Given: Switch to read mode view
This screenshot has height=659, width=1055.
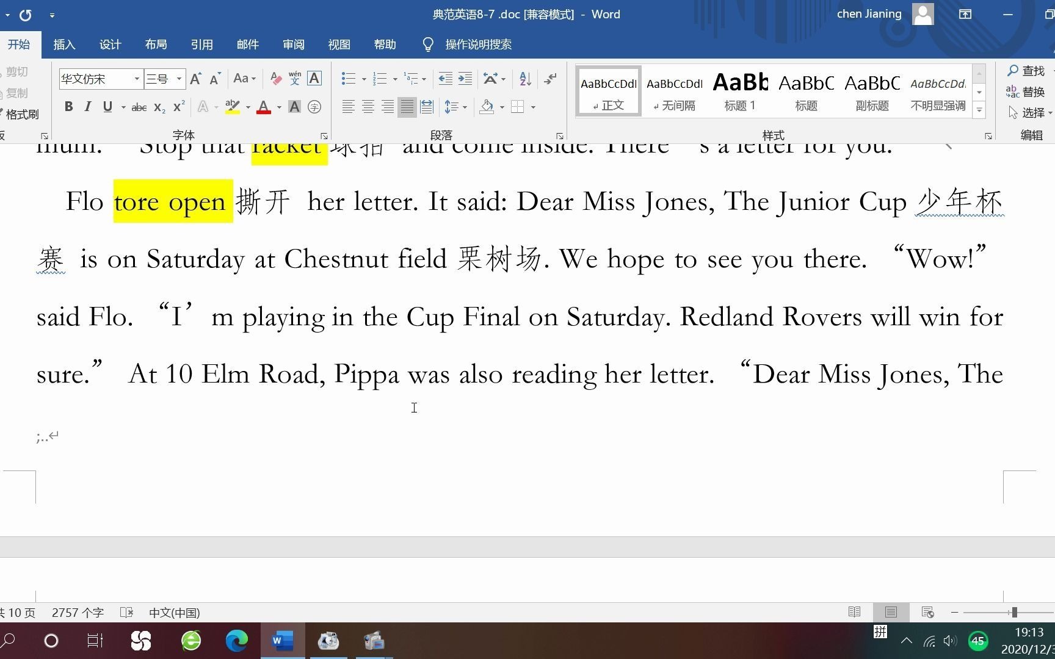Looking at the screenshot, I should (x=855, y=612).
